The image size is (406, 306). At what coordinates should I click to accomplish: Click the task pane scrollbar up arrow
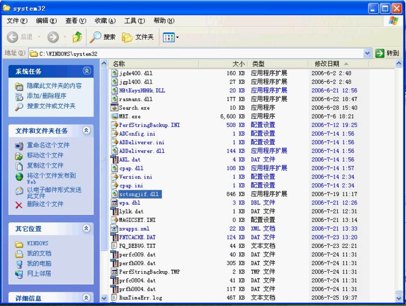[104, 63]
